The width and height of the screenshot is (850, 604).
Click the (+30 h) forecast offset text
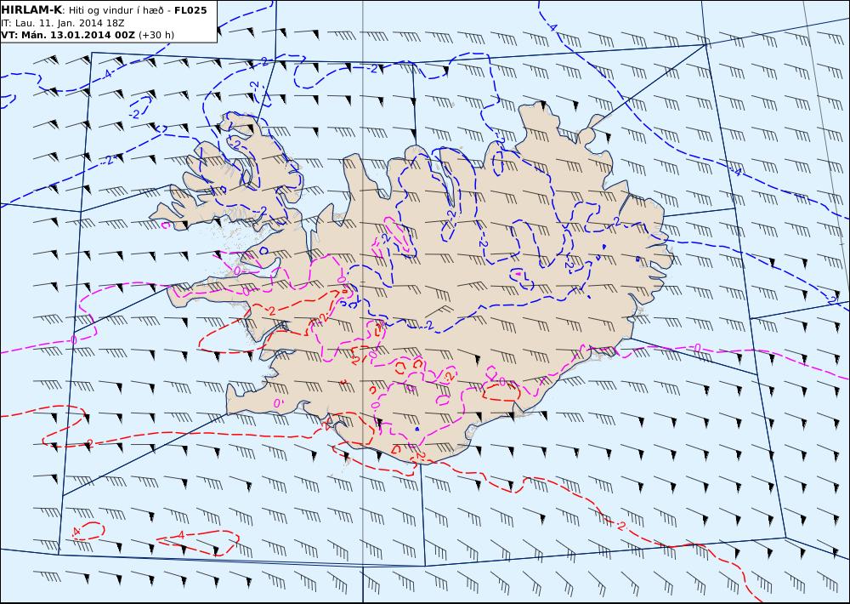pyautogui.click(x=156, y=35)
